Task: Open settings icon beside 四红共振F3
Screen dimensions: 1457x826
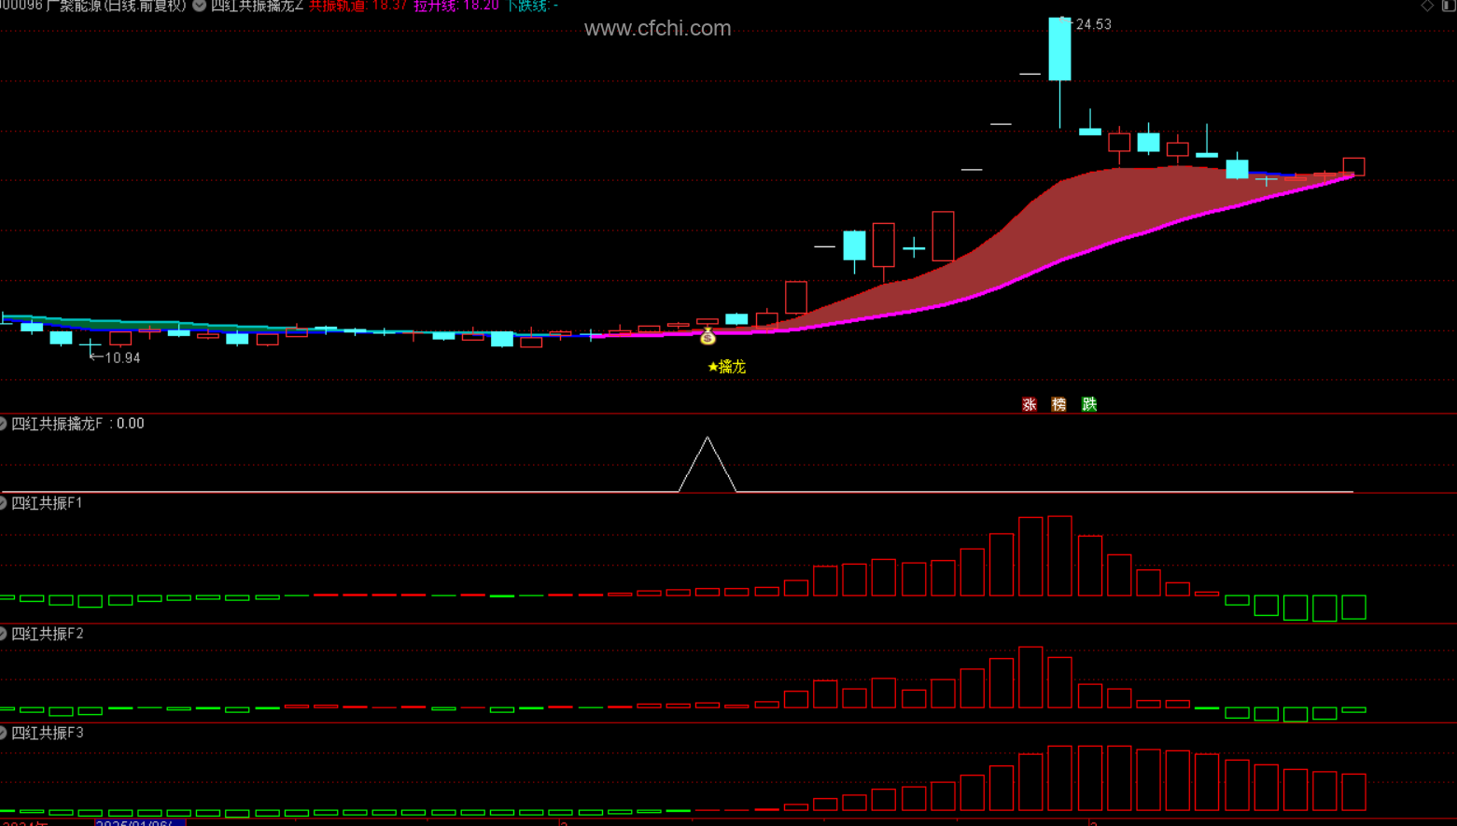Action: (x=3, y=733)
